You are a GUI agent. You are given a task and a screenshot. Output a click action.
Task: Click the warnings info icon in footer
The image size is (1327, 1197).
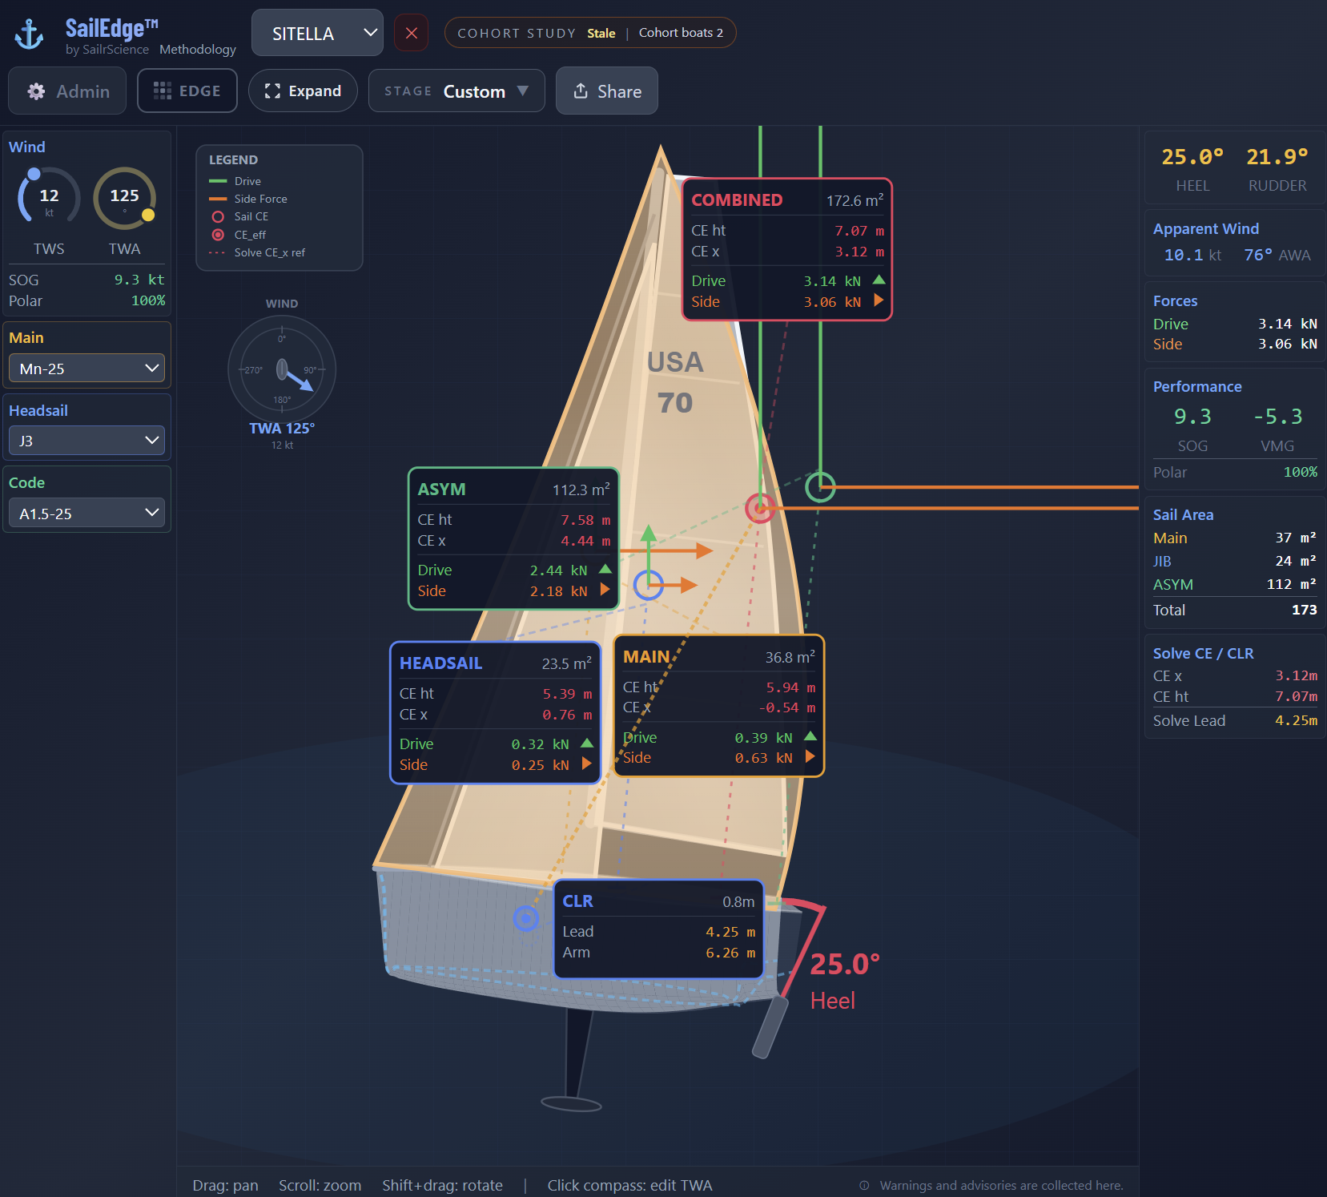[864, 1185]
